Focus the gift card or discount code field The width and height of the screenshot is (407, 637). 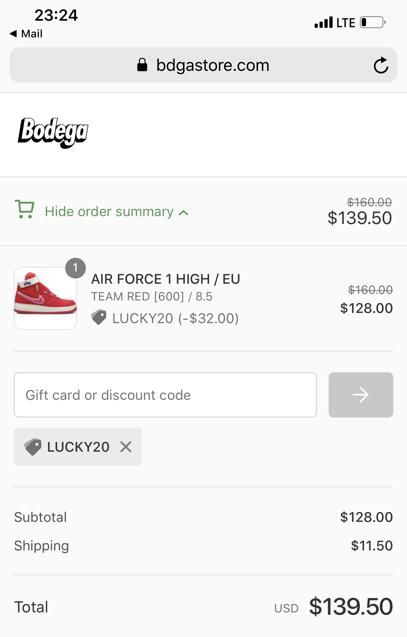[x=165, y=395]
